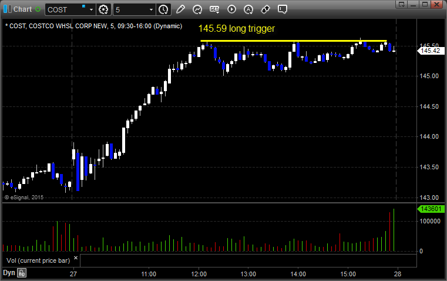Click the 144.50 price axis label
The image size is (447, 281).
[x=429, y=106]
